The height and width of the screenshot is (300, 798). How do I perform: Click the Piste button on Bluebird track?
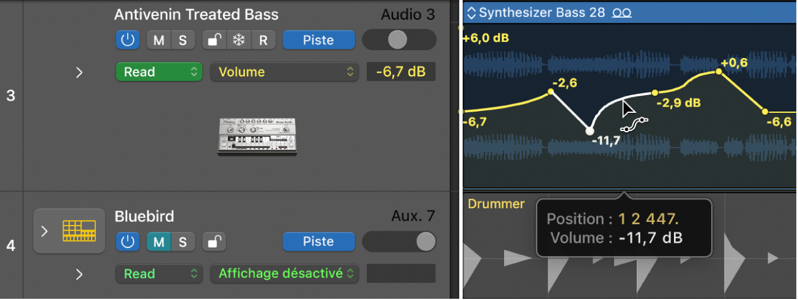point(318,242)
